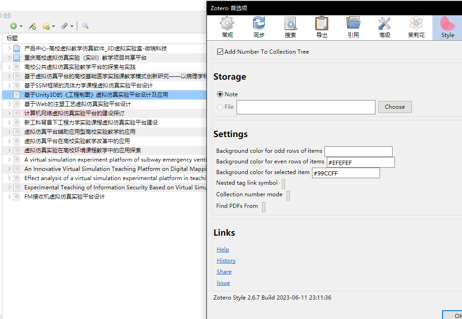Open the Share link
Viewport: 462px width, 319px height.
click(x=224, y=272)
